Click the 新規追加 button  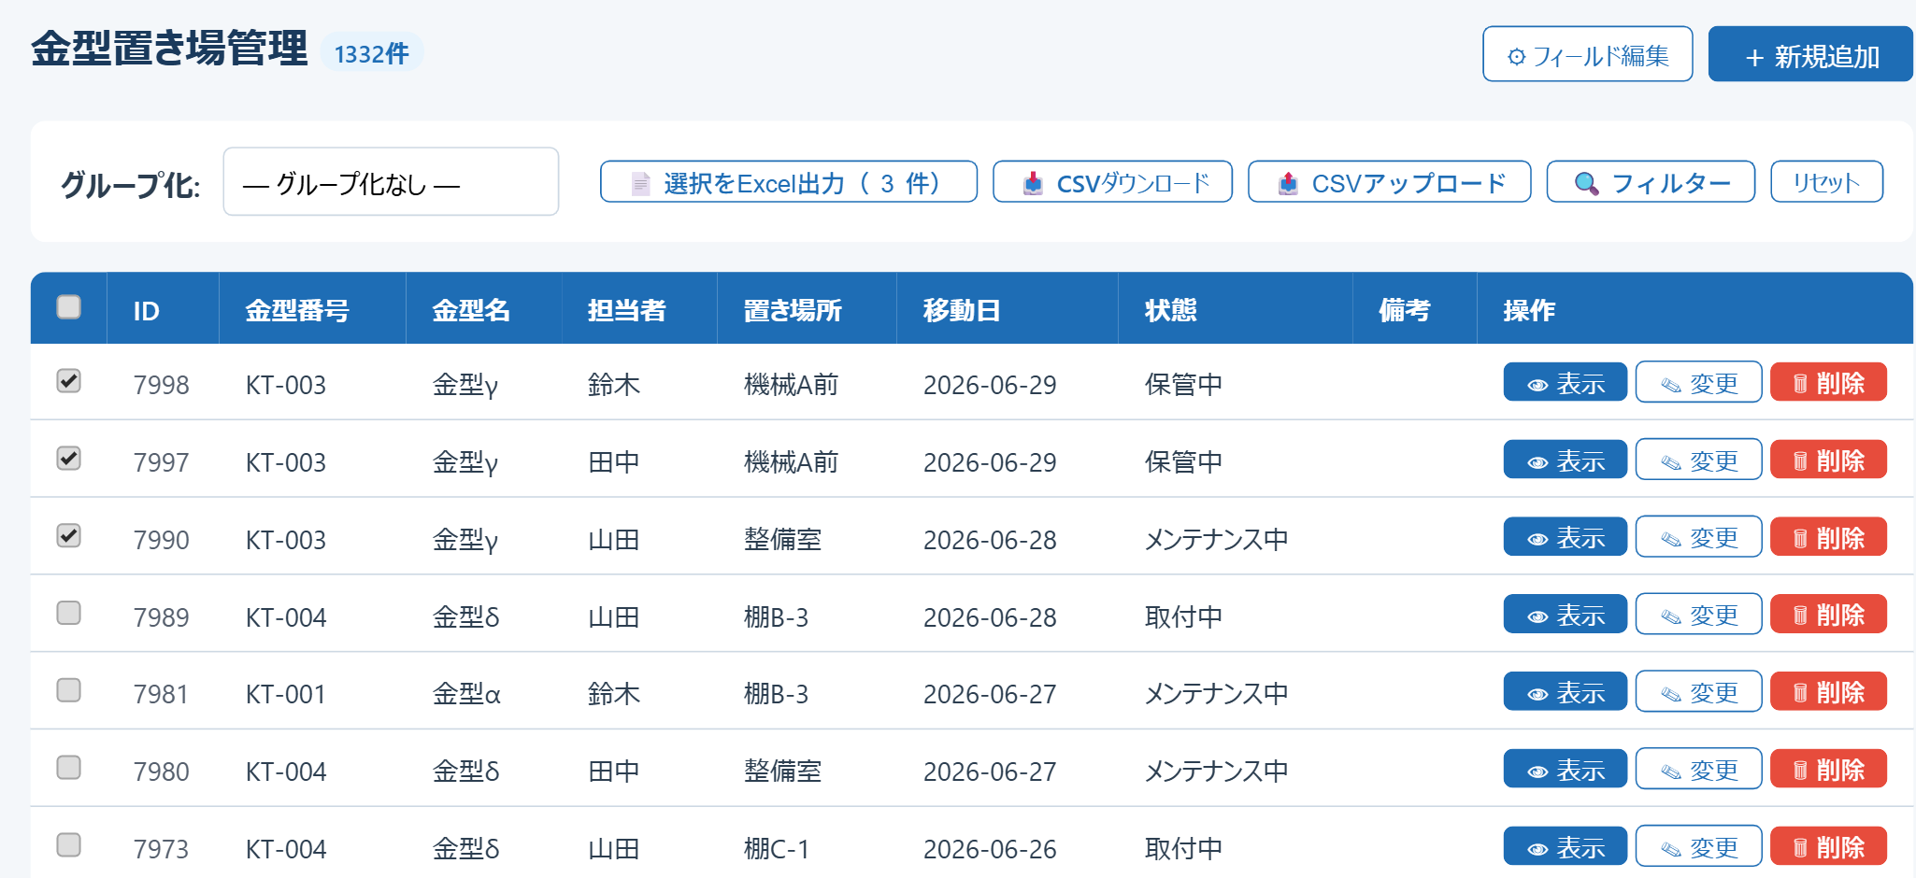pos(1810,54)
